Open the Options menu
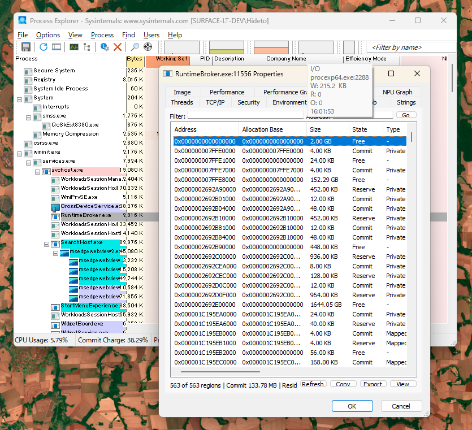 (48, 35)
